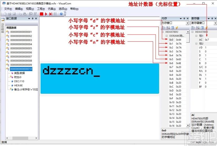Click lightning events icon in 内存 panel
This screenshot has height=146, width=217.
177,28
